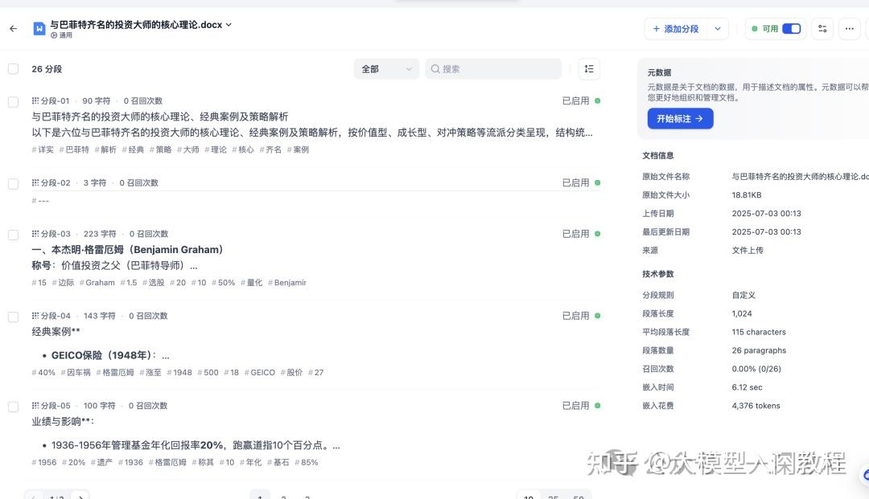Tick the checkbox for 分段-02

[x=14, y=184]
